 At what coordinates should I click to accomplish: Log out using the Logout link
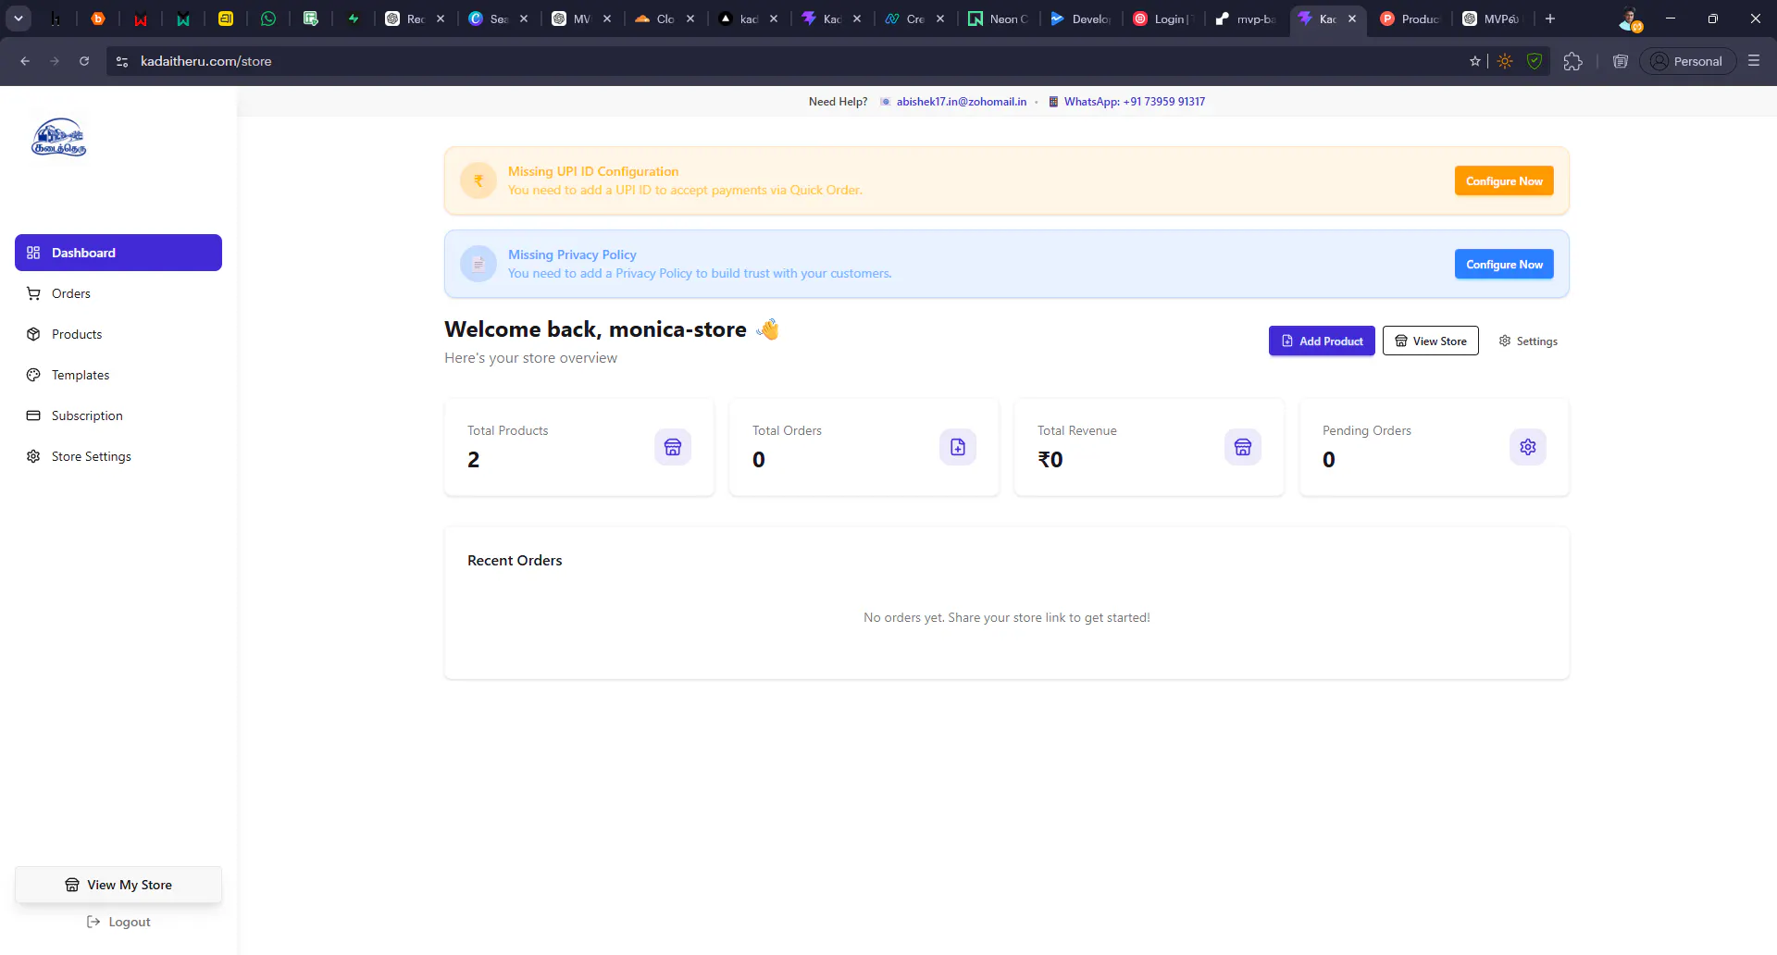[x=118, y=922]
